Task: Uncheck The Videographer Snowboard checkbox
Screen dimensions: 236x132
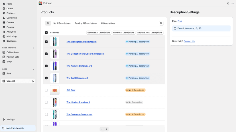Action: [46, 42]
